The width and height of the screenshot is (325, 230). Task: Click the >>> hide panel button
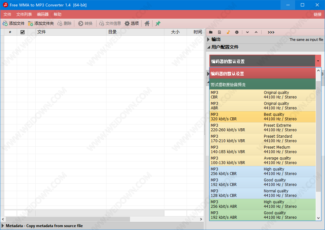[x=271, y=32]
